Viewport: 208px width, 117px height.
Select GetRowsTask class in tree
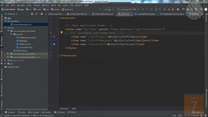click(x=25, y=44)
